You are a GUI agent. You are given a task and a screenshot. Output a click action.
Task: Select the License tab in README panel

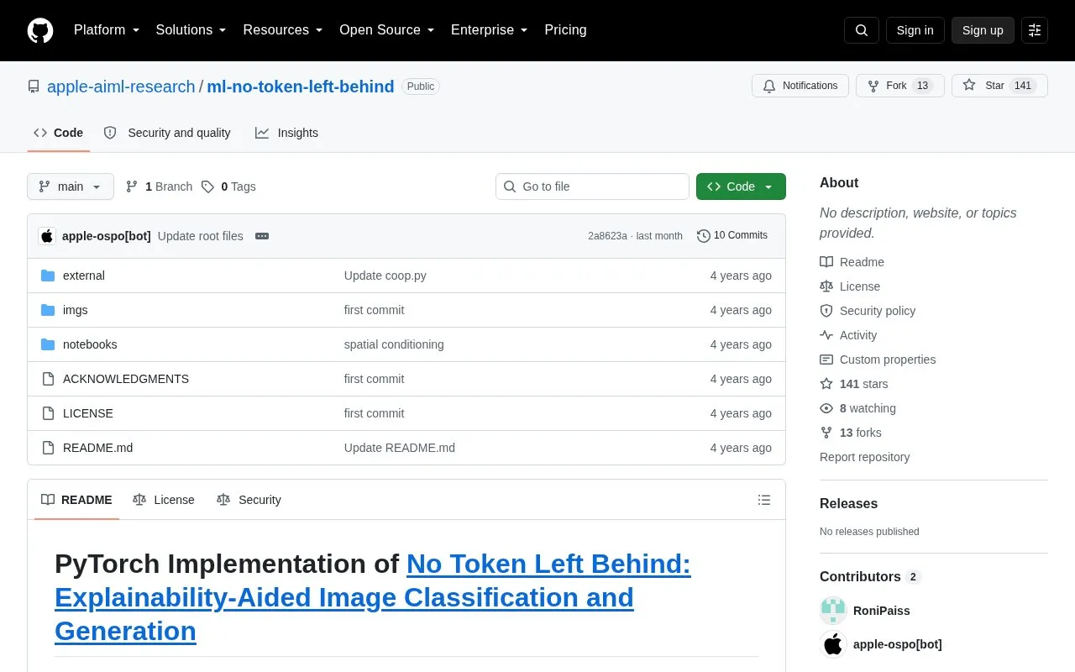[164, 500]
